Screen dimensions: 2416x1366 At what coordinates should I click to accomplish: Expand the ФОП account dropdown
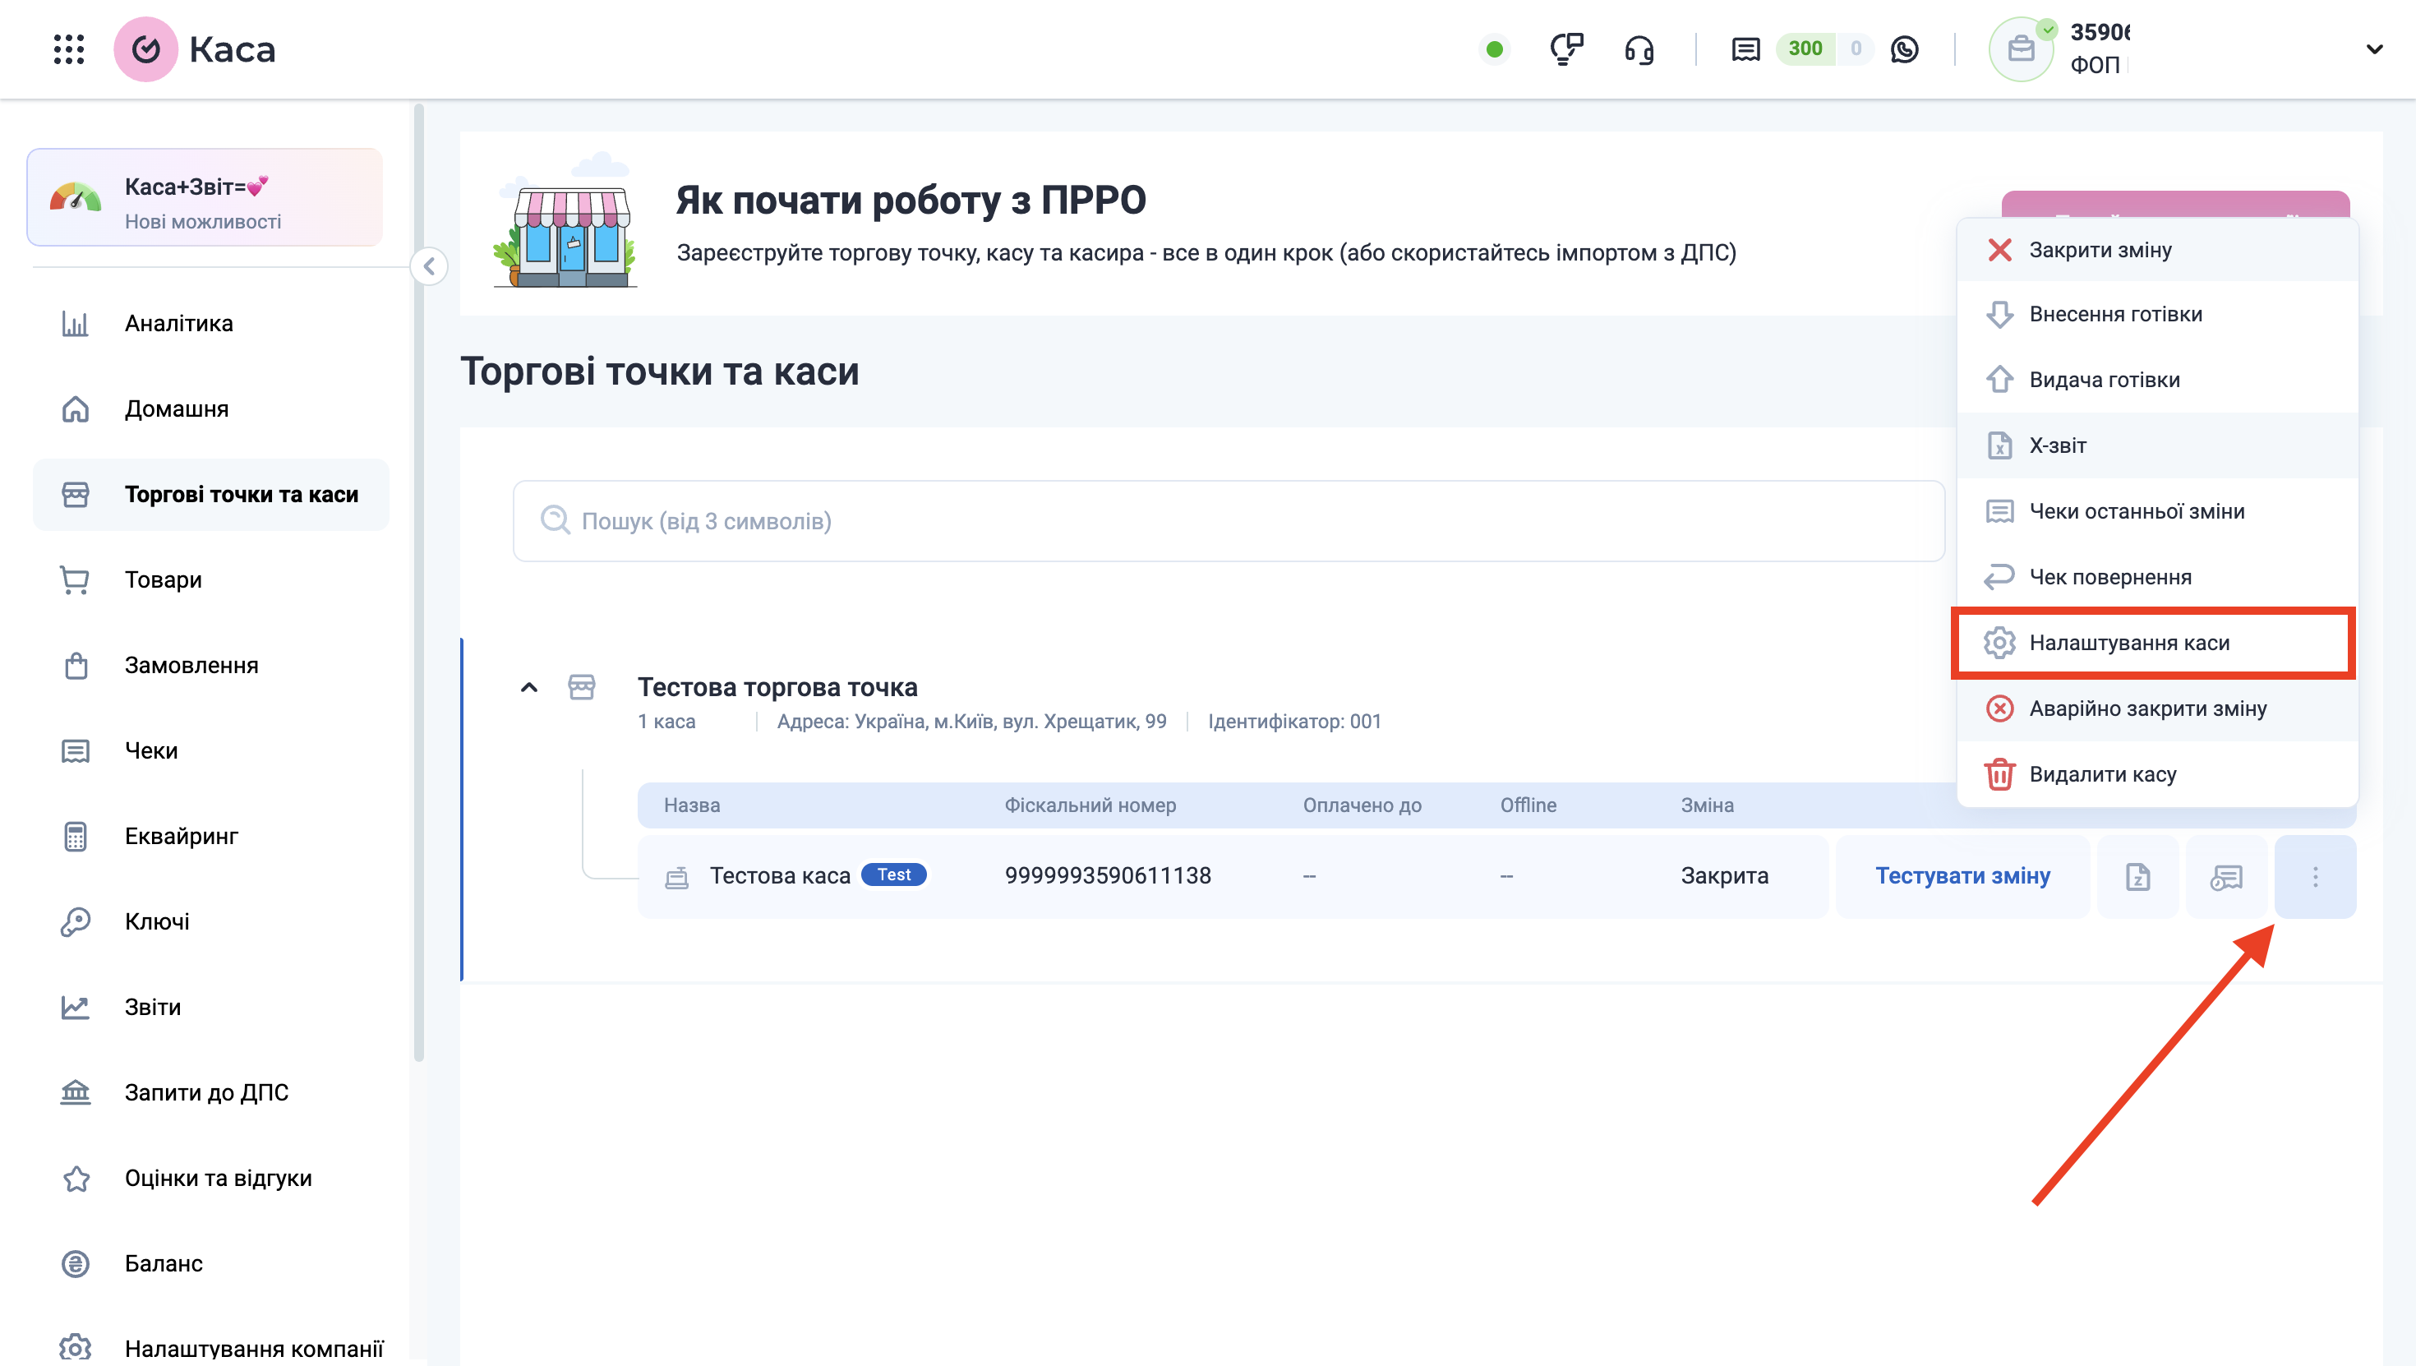(x=2374, y=48)
